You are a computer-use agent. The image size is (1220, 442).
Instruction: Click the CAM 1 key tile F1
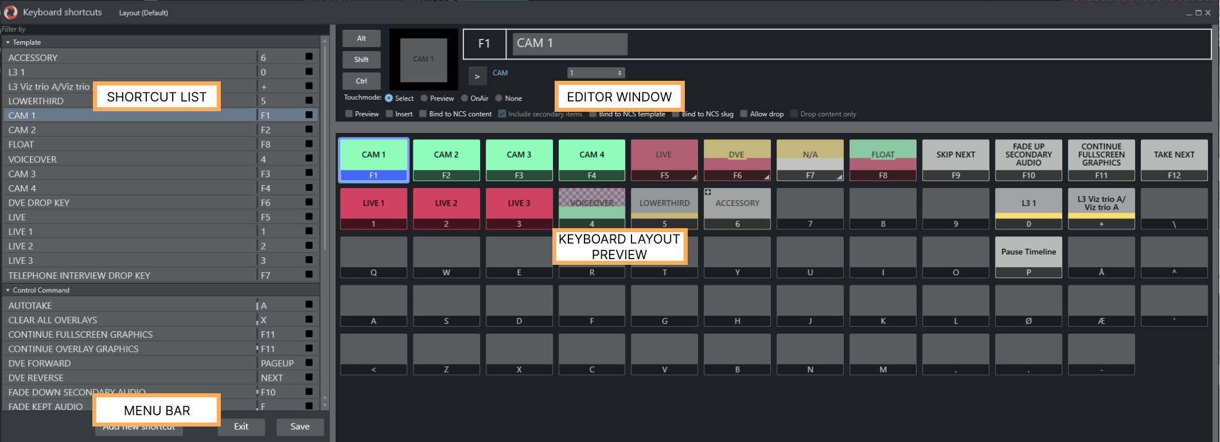(373, 160)
